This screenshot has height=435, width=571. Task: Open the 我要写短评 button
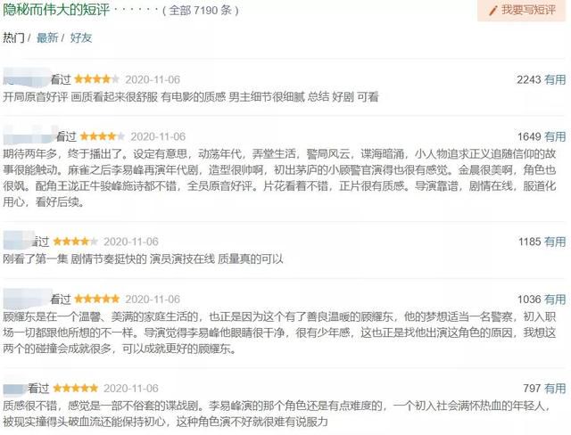521,10
